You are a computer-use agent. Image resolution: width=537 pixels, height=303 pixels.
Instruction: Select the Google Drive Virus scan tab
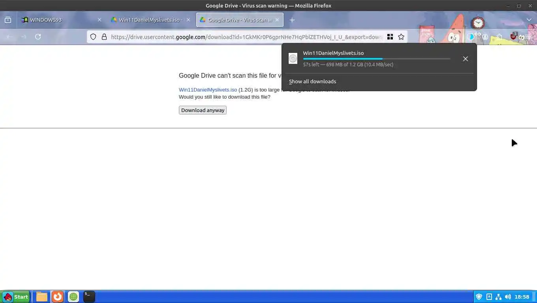click(x=240, y=20)
